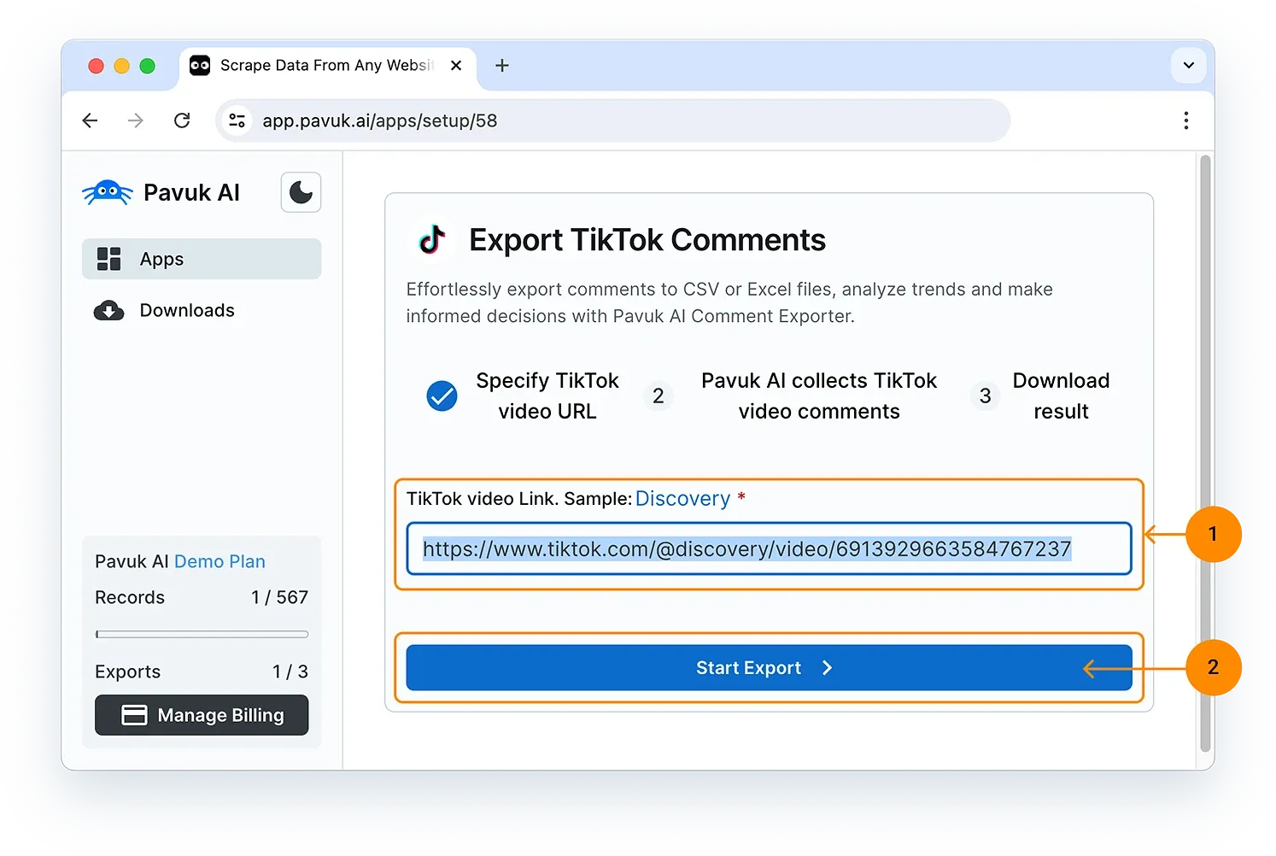Screen dimensions: 1276x856
Task: Click the 'Pavuk AI' brand name text
Action: (x=191, y=193)
